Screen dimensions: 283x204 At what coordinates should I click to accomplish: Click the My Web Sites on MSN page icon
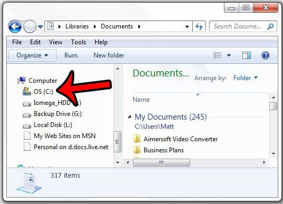tap(27, 135)
